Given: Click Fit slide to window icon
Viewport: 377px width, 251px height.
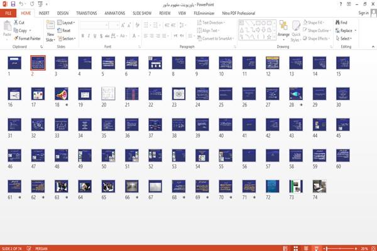Looking at the screenshot, I should tap(373, 248).
